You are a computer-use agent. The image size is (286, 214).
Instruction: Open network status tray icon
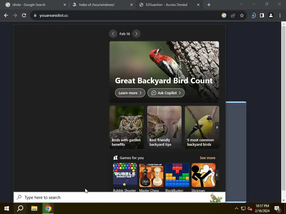pyautogui.click(x=243, y=208)
